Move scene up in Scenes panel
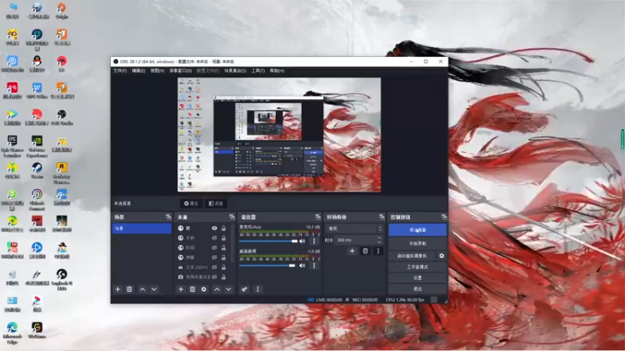 point(142,289)
